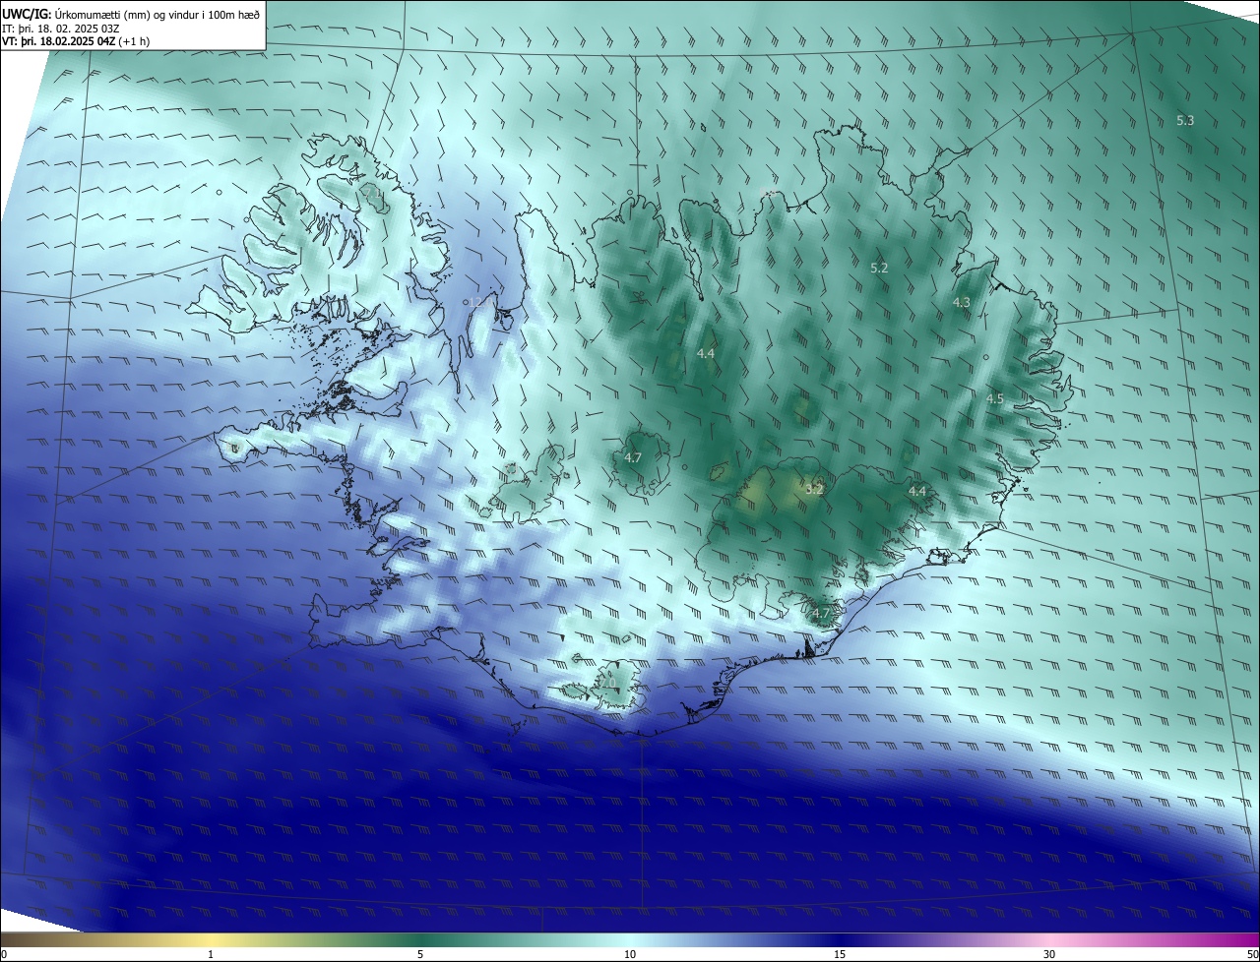Select the 'VT: þri. 18.02.2025 04Z' line
1260x962 pixels.
pos(60,42)
